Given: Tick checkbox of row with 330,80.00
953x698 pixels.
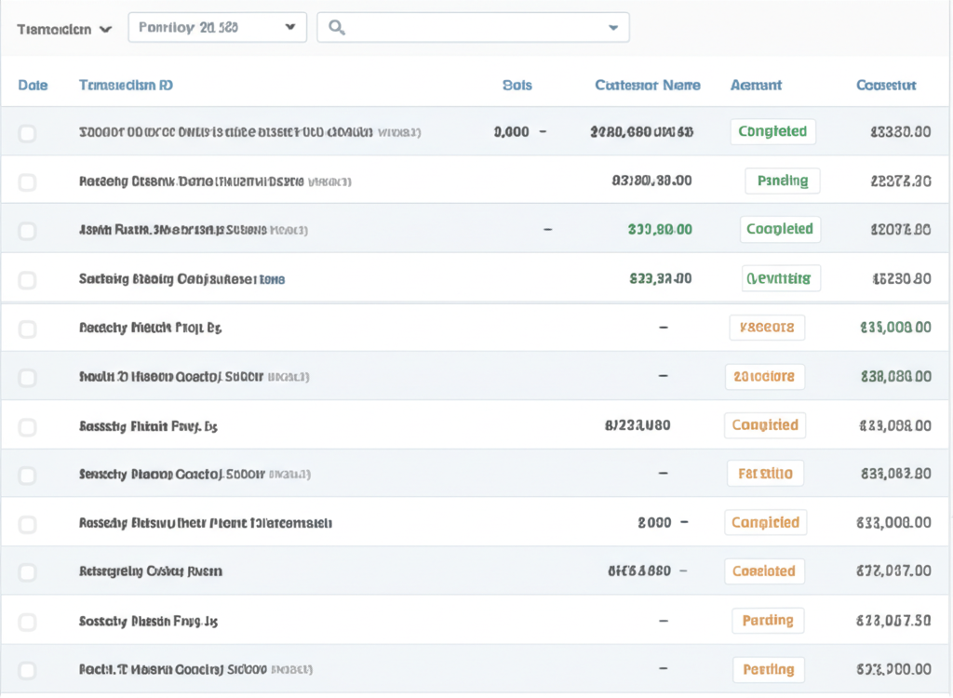Looking at the screenshot, I should [x=27, y=231].
